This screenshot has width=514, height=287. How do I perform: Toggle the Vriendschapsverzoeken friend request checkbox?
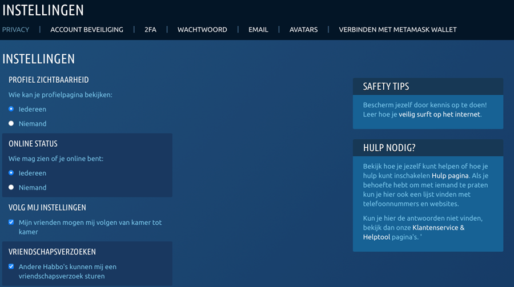tap(11, 266)
